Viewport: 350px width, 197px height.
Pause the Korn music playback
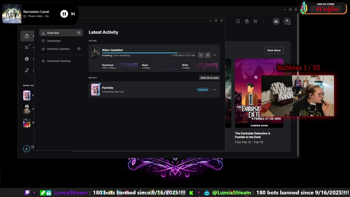pyautogui.click(x=64, y=14)
